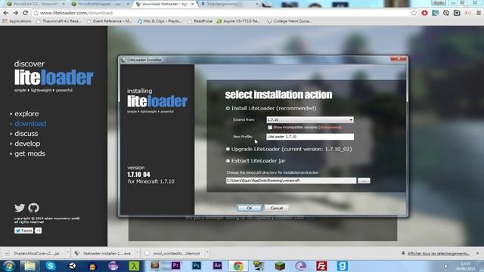Viewport: 484px width, 272px height.
Task: Click Cancel in the LiteLoader Installer
Action: pyautogui.click(x=277, y=208)
